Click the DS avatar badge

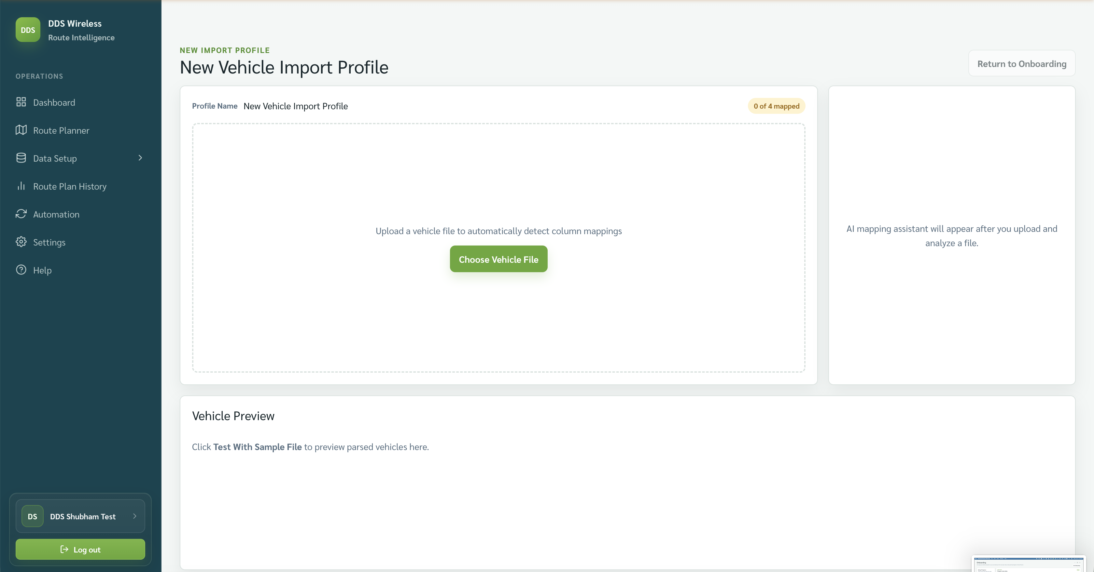click(x=32, y=516)
